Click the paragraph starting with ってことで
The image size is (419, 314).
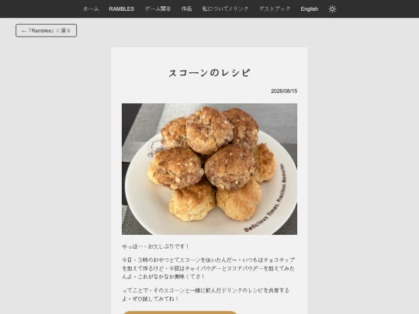206,295
